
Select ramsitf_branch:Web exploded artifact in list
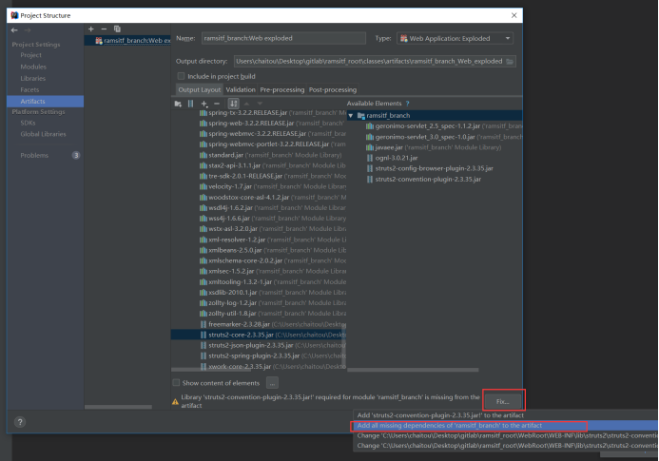tap(127, 40)
